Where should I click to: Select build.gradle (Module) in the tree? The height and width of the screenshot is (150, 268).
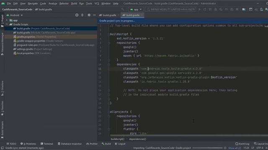click(51, 32)
